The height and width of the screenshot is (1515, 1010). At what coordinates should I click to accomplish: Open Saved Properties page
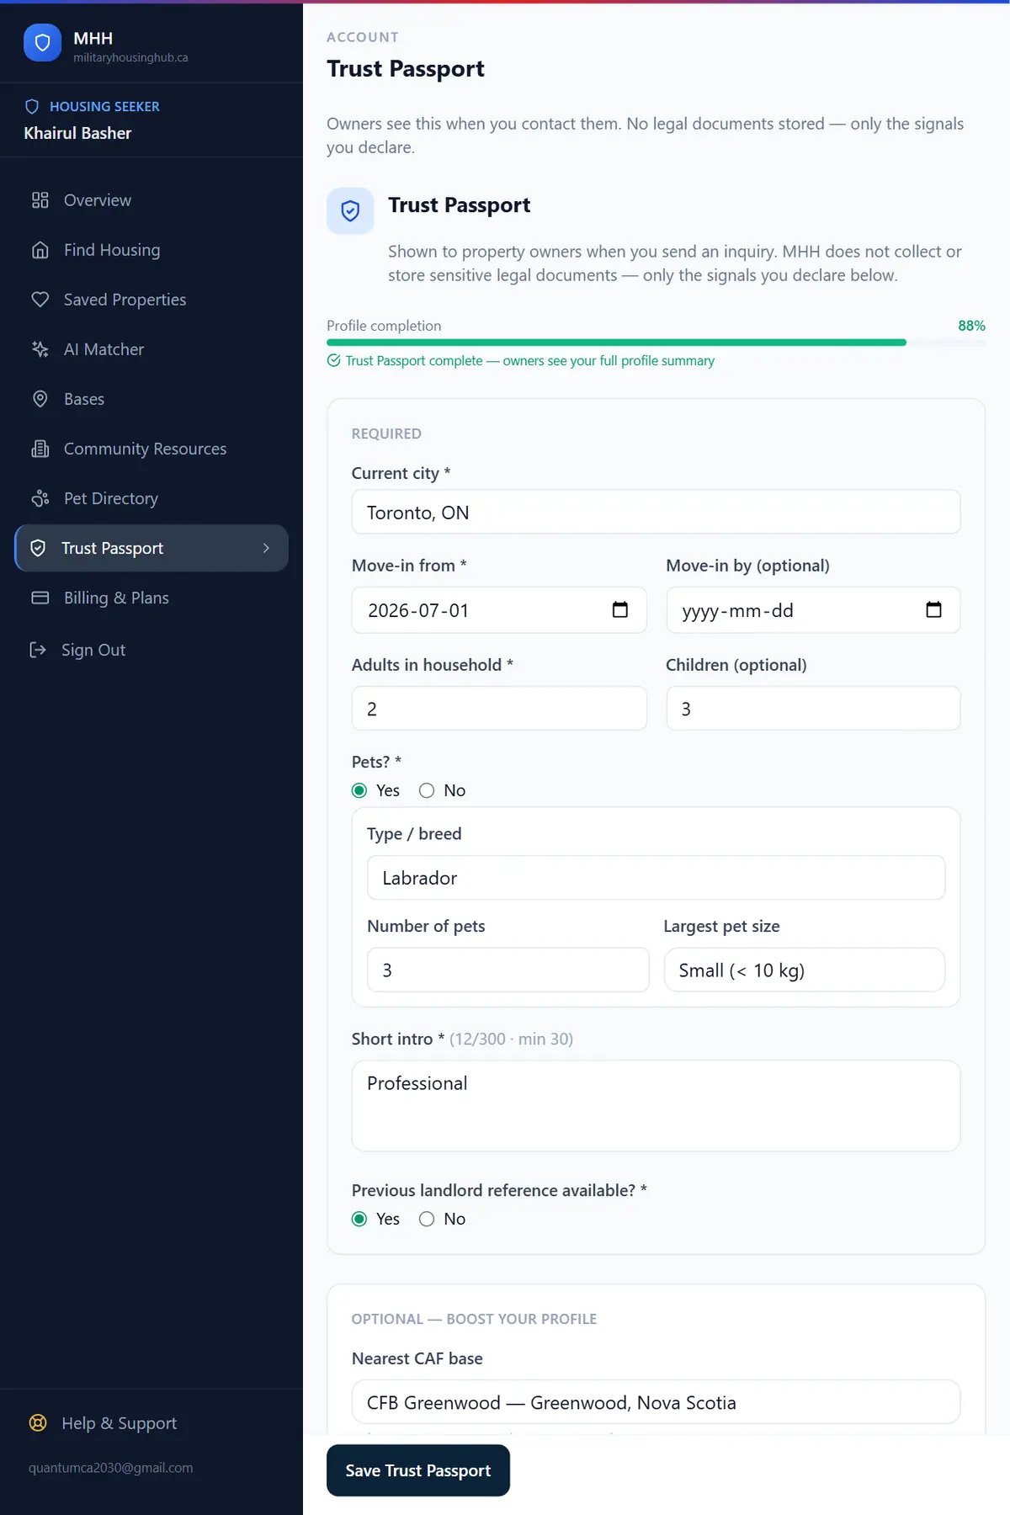point(151,300)
